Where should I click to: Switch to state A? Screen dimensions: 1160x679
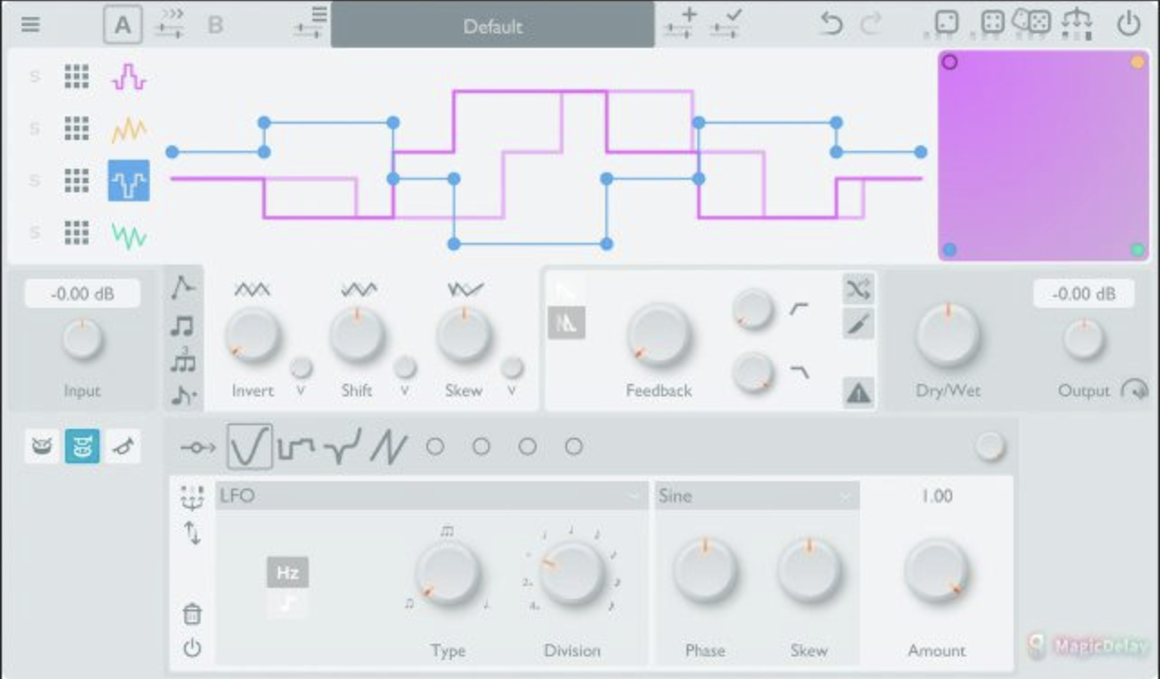(122, 25)
